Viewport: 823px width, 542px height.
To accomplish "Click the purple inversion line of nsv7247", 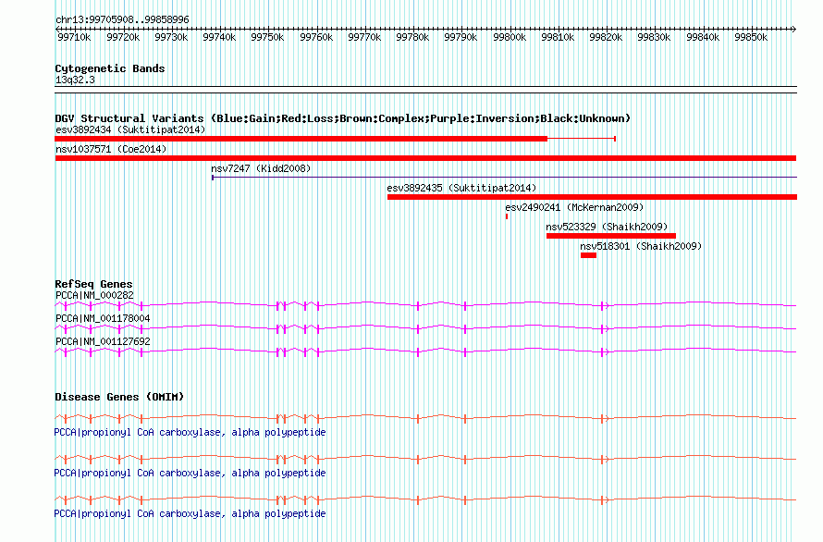I will click(504, 178).
